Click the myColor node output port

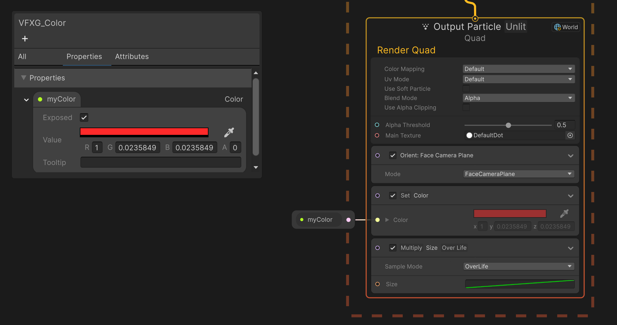coord(348,220)
